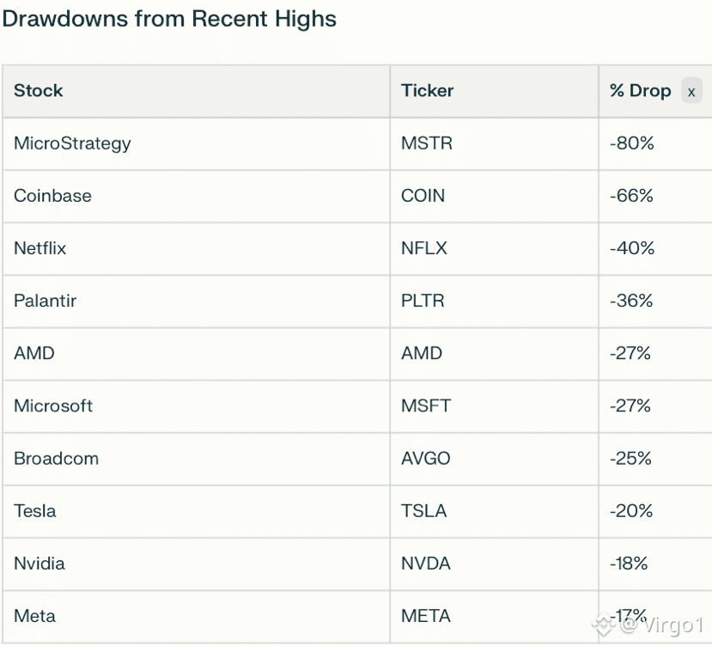Select the Stock column header

(197, 91)
